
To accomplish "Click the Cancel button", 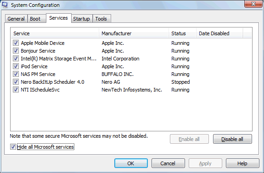I will (x=168, y=163).
